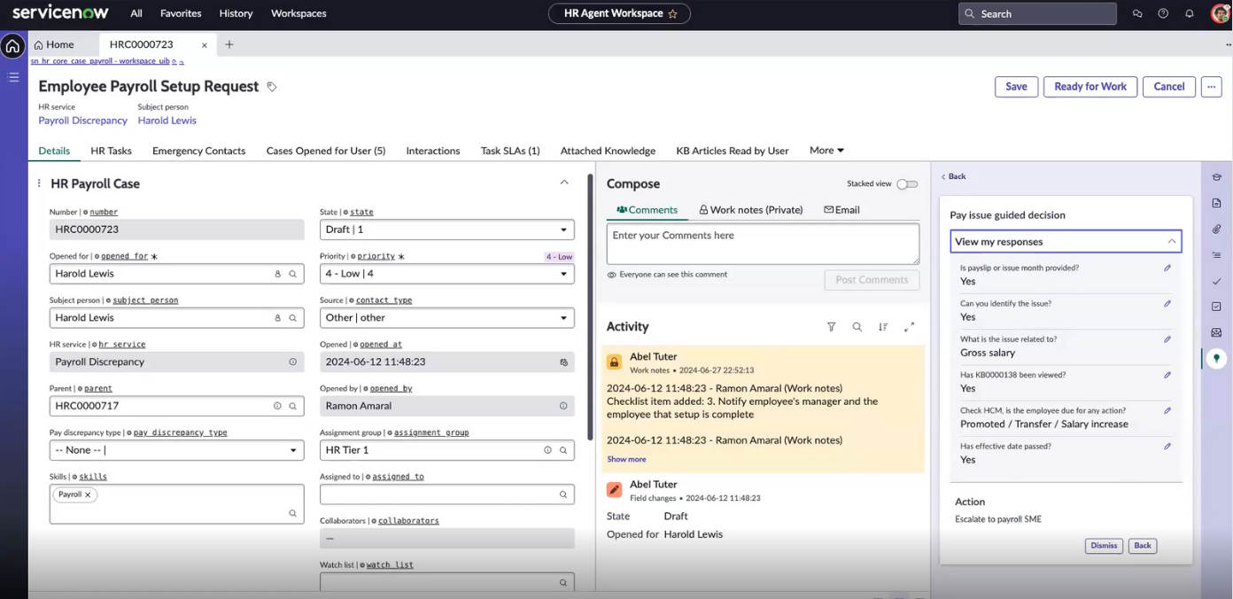Edit the 'What is the issue related to' response
This screenshot has height=599, width=1233.
[1167, 339]
